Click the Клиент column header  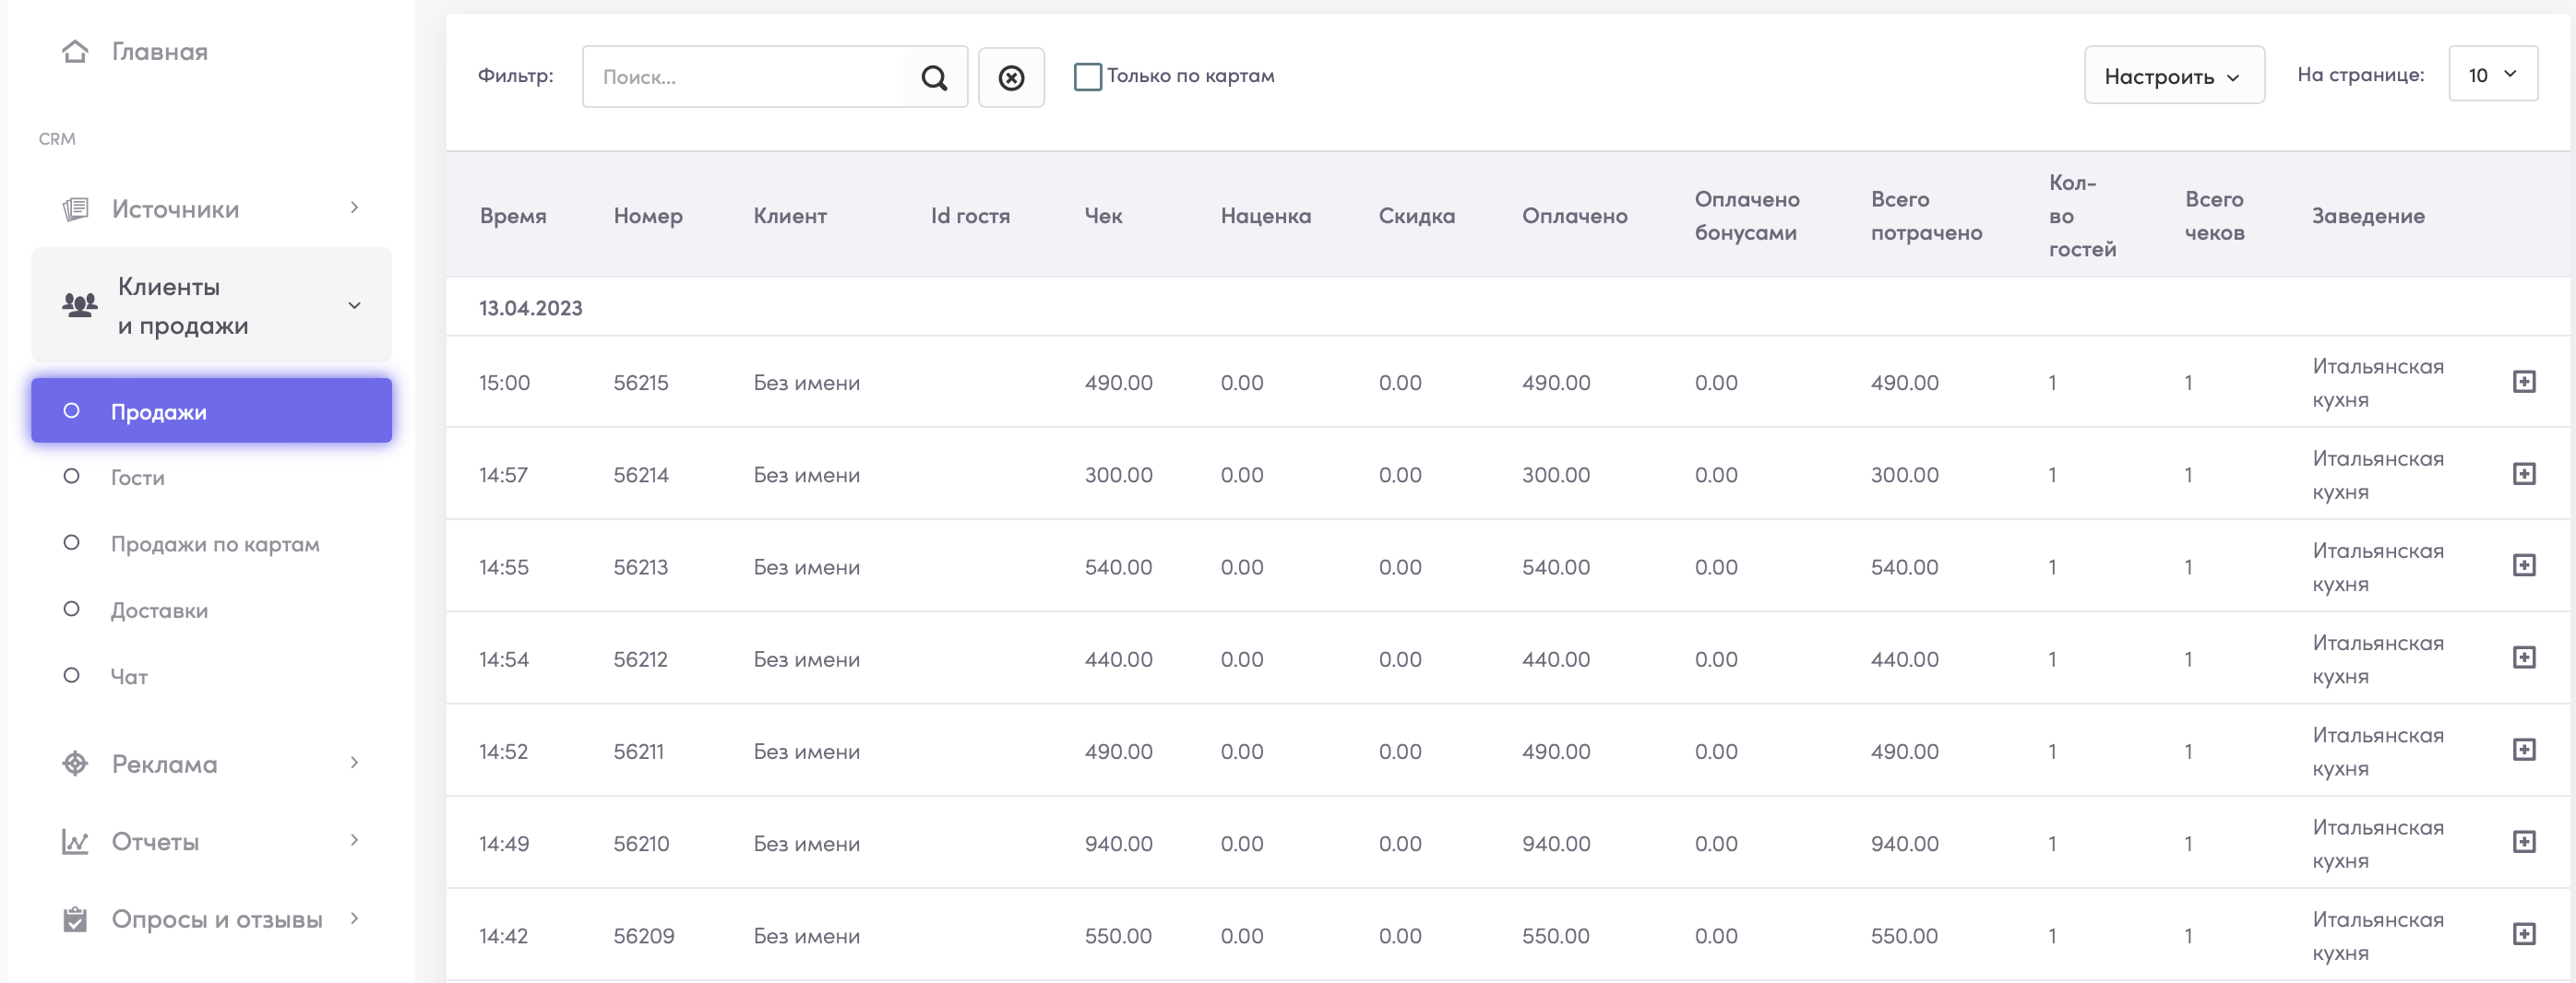click(790, 216)
